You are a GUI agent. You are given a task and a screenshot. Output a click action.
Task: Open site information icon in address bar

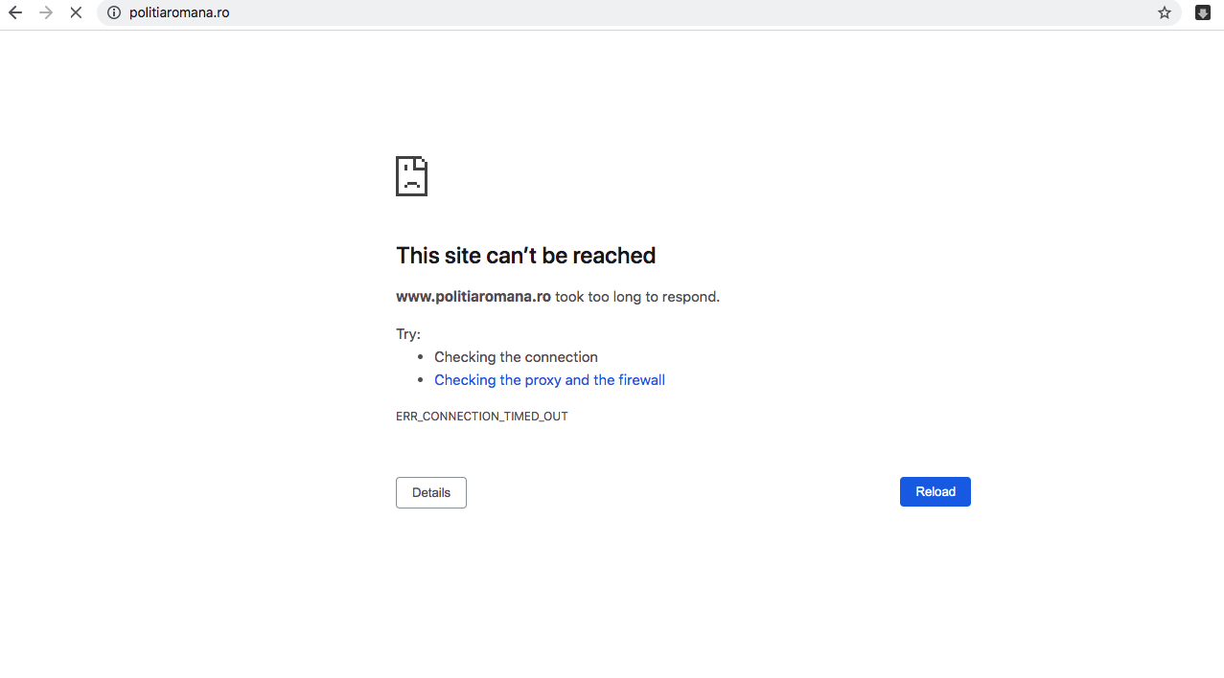114,13
